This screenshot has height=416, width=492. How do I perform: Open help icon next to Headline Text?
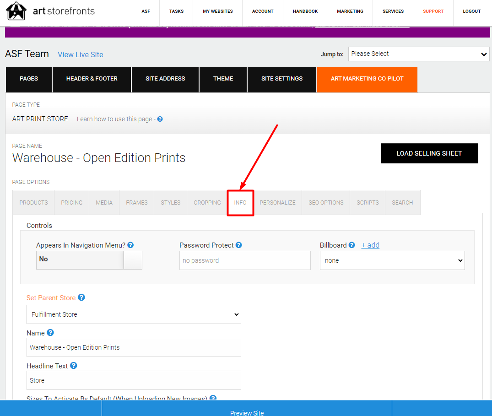pyautogui.click(x=73, y=366)
